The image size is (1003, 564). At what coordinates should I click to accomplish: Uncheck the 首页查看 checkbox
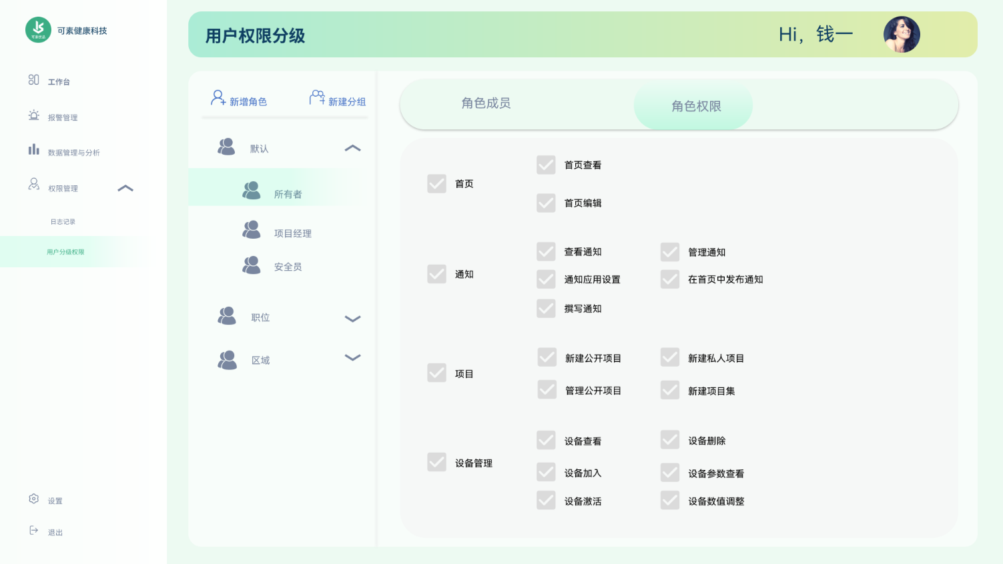[x=546, y=165]
